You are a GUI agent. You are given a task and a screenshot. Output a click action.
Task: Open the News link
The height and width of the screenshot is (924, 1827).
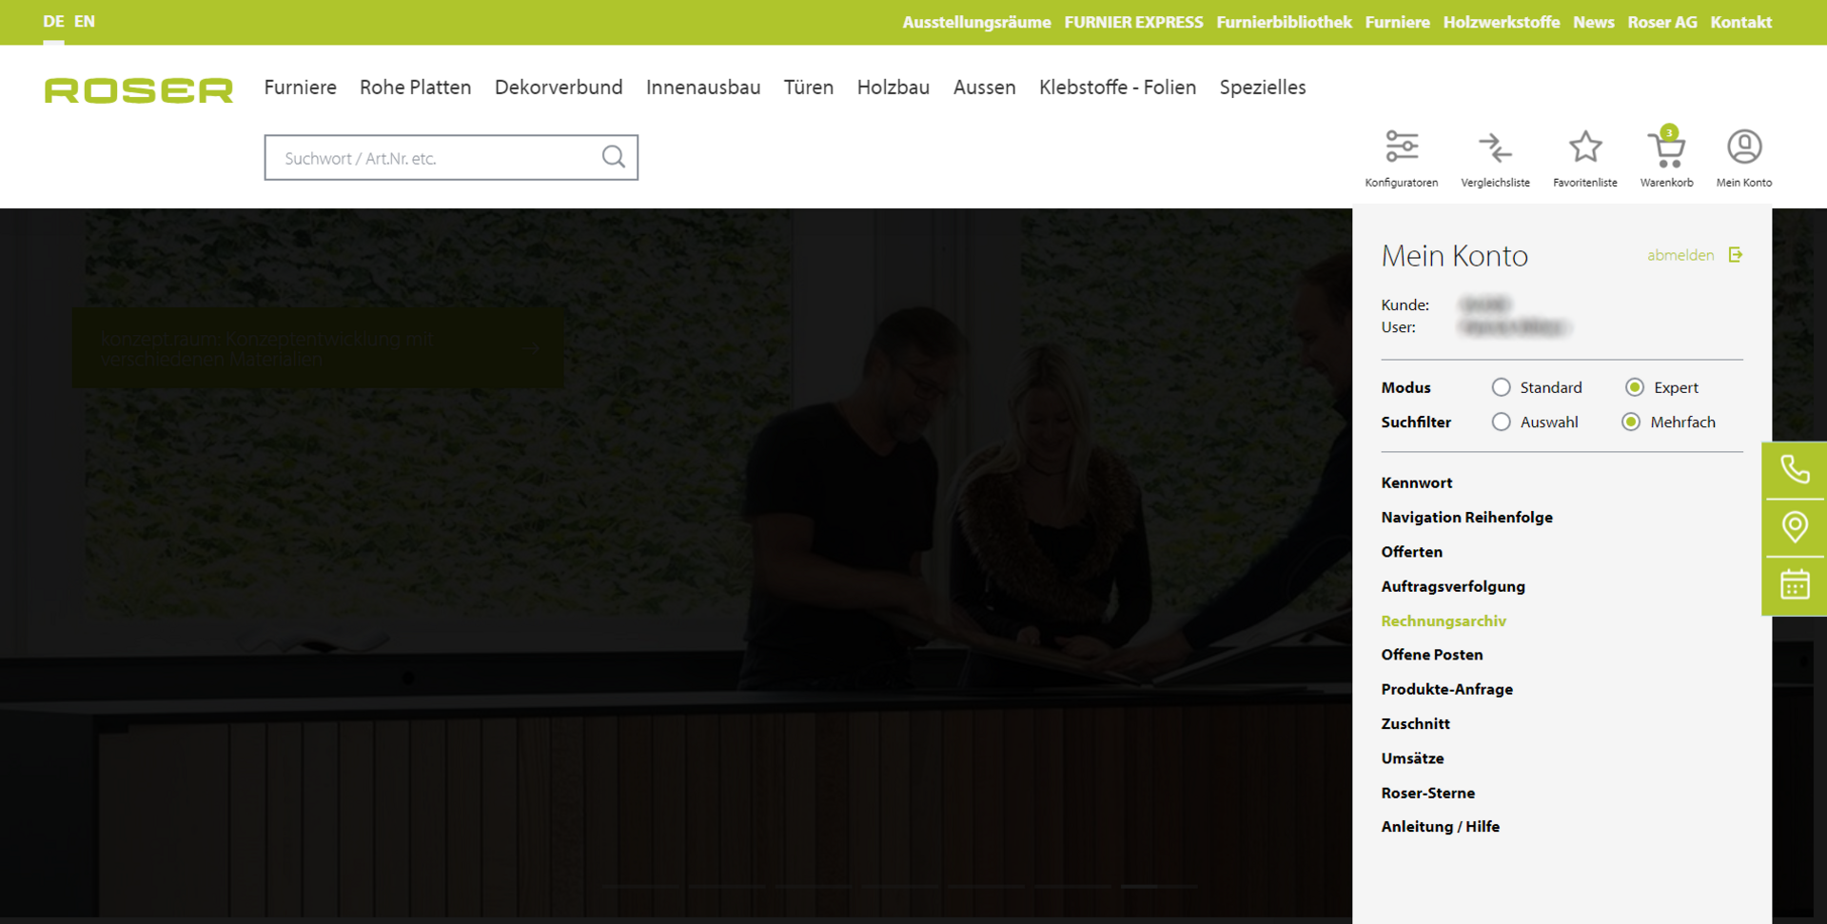[x=1594, y=22]
